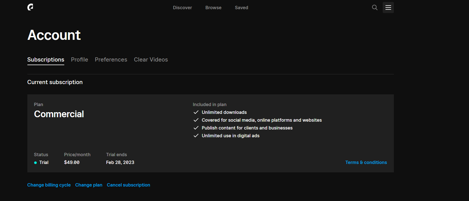The image size is (469, 201).
Task: Click the Commercial plan name
Action: point(59,114)
